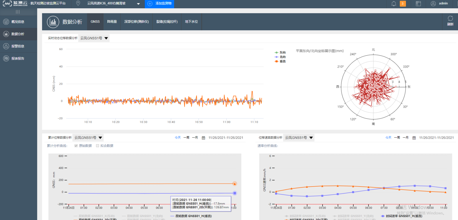Click 添加监测物 button
Screen dimensions: 458x220
[x=159, y=4]
